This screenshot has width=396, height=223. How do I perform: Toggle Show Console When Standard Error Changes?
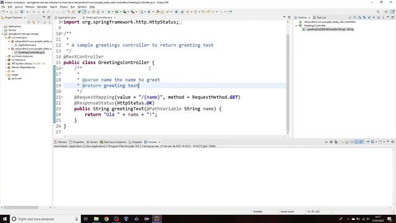(x=361, y=142)
